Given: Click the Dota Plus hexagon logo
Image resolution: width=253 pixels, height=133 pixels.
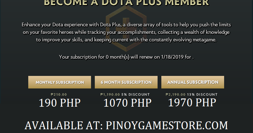Looking at the screenshot, I should (x=126, y=29).
